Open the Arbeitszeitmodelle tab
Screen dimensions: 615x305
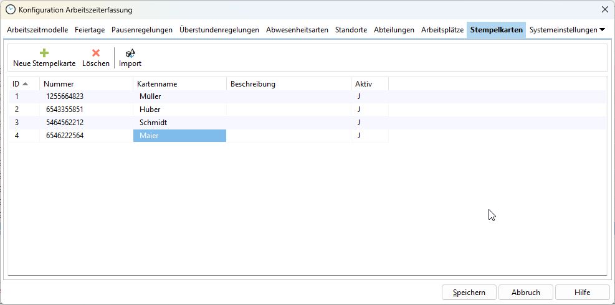[x=37, y=30]
